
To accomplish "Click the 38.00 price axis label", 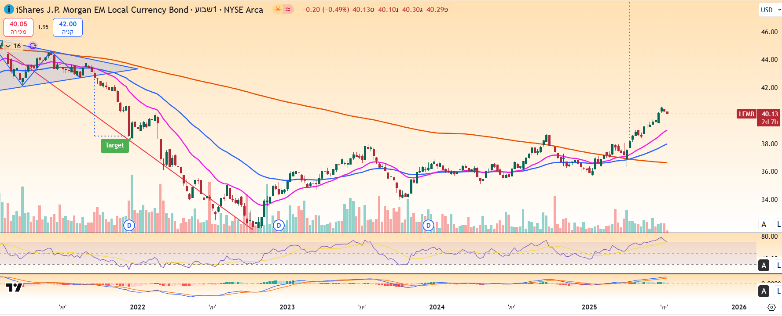I will pyautogui.click(x=769, y=144).
